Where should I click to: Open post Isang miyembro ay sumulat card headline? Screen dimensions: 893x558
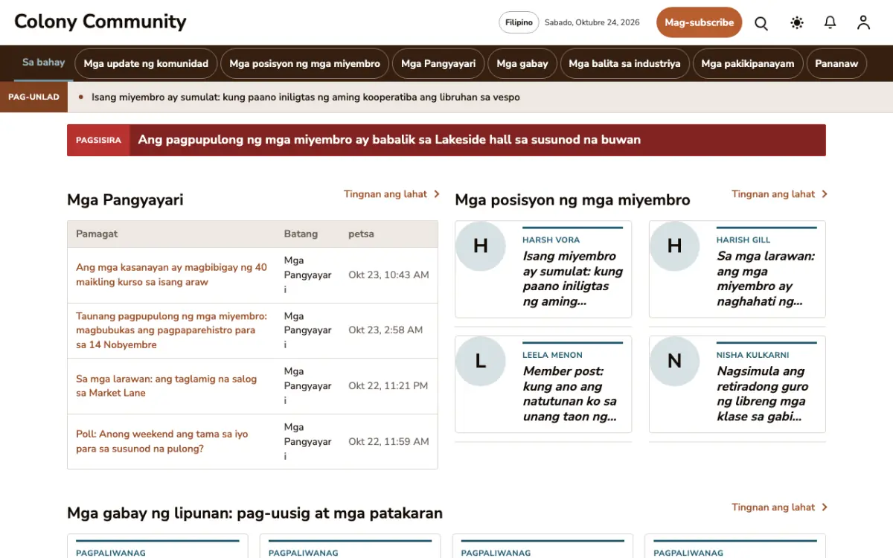tap(572, 278)
